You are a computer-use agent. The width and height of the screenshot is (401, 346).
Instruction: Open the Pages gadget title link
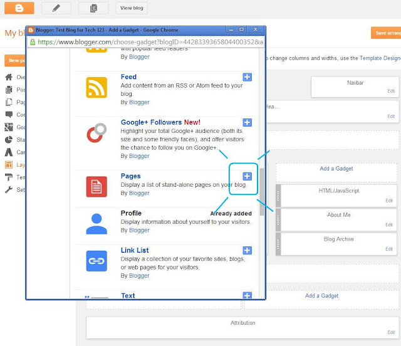131,176
